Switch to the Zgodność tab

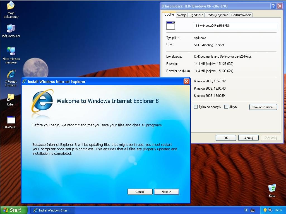196,15
